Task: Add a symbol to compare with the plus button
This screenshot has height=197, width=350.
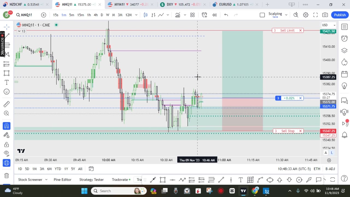Action: [x=43, y=15]
